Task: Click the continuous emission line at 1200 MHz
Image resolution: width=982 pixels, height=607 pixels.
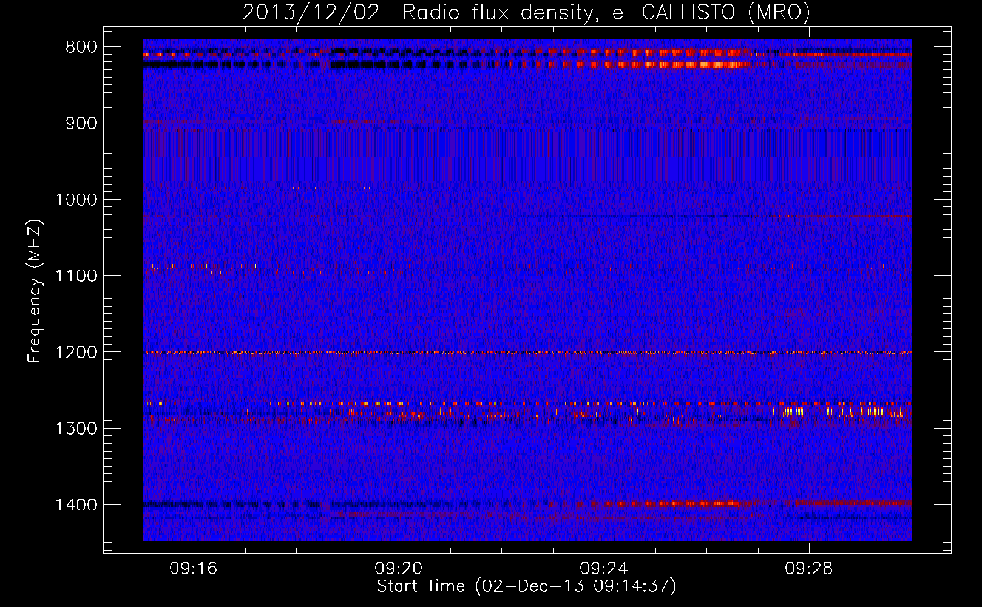Action: 527,353
